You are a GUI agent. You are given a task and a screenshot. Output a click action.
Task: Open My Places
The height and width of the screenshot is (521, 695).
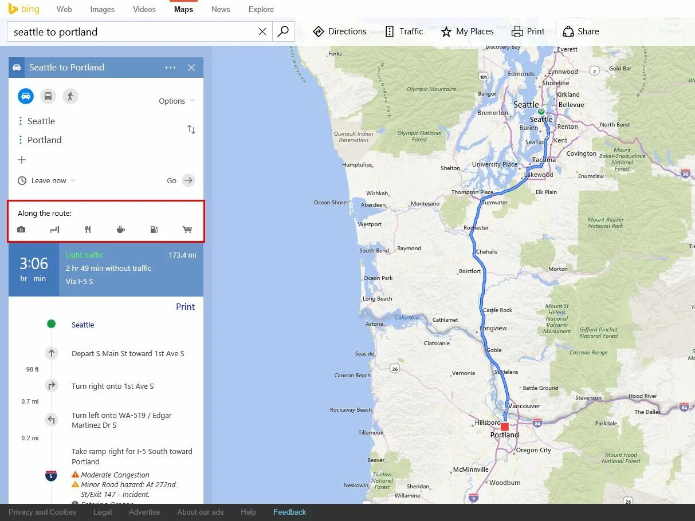point(467,31)
